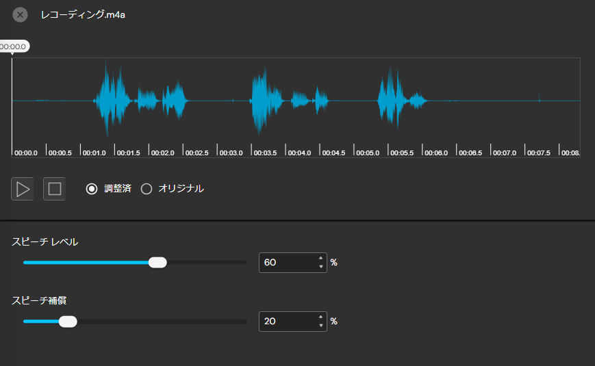Click the 00:04.5 label on timeline ruler
Screen dimensions: 595x366
point(333,153)
